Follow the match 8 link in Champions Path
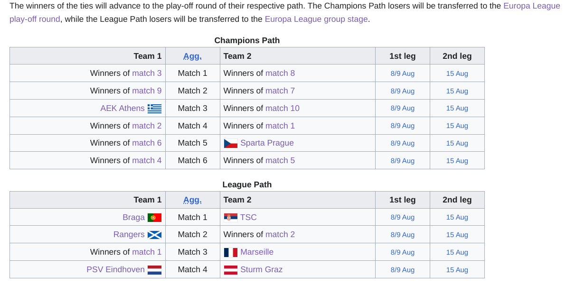The height and width of the screenshot is (285, 566). pyautogui.click(x=280, y=73)
